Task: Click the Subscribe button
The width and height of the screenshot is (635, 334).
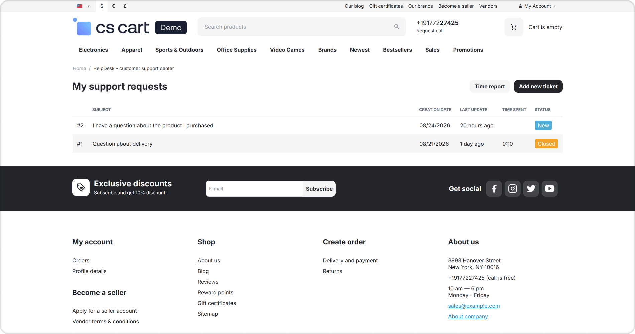Action: [319, 189]
